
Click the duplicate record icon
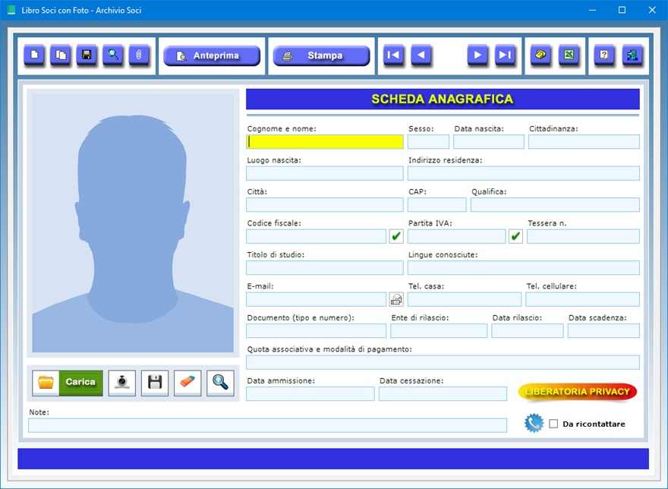(x=60, y=55)
